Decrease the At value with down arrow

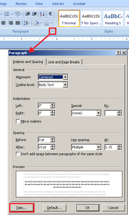coord(119,148)
